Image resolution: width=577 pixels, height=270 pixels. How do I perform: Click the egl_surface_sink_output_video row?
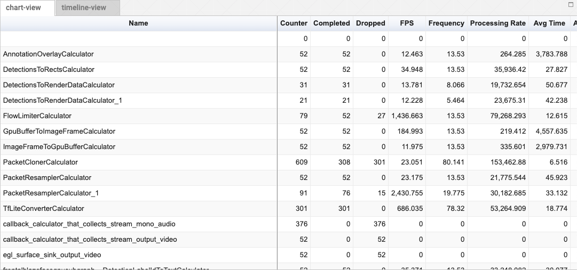click(x=52, y=255)
